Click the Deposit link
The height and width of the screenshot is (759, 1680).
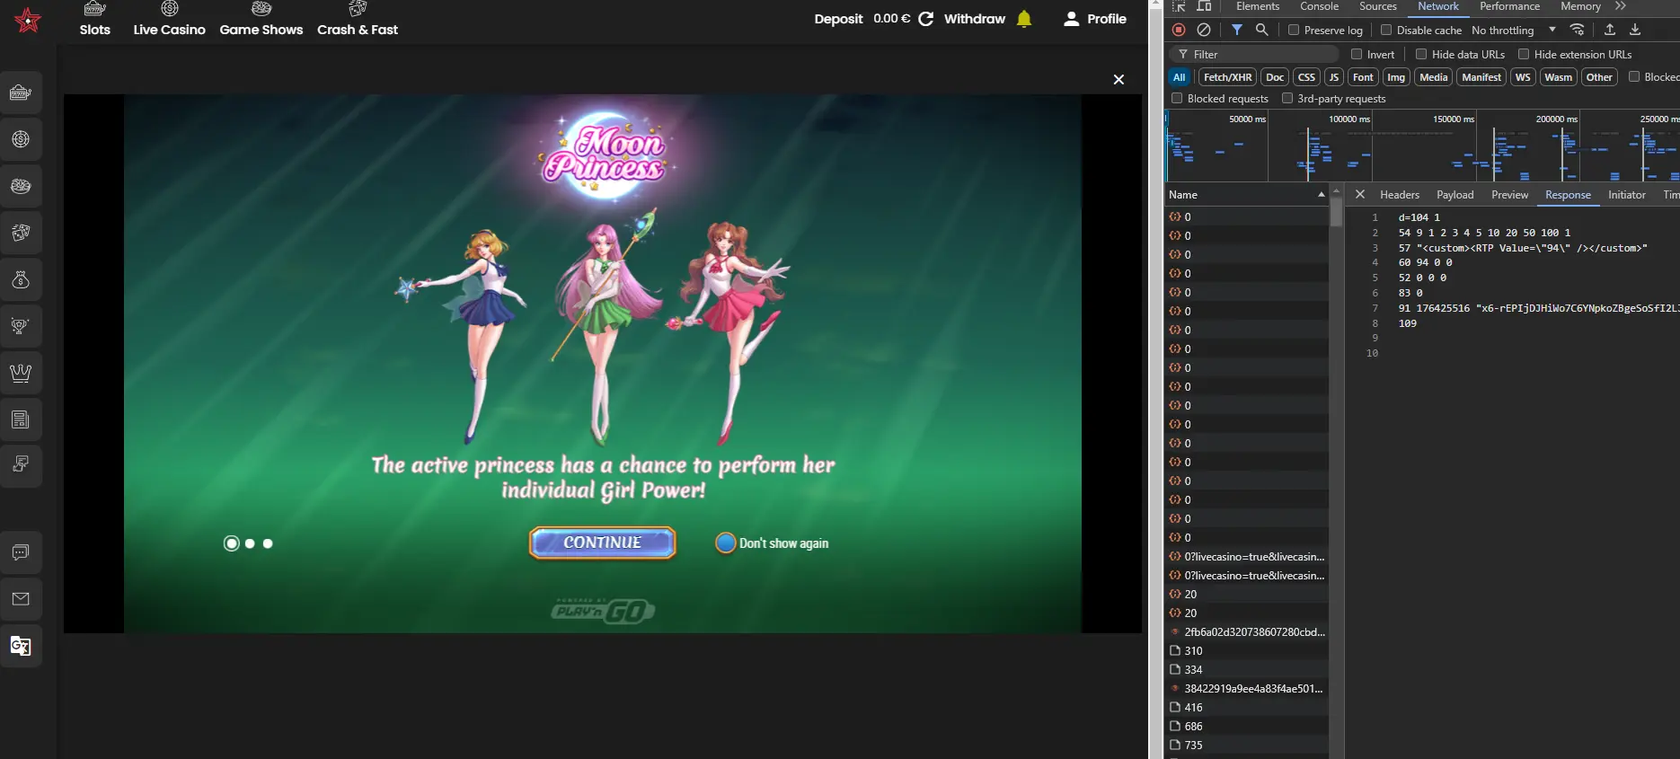pyautogui.click(x=838, y=19)
